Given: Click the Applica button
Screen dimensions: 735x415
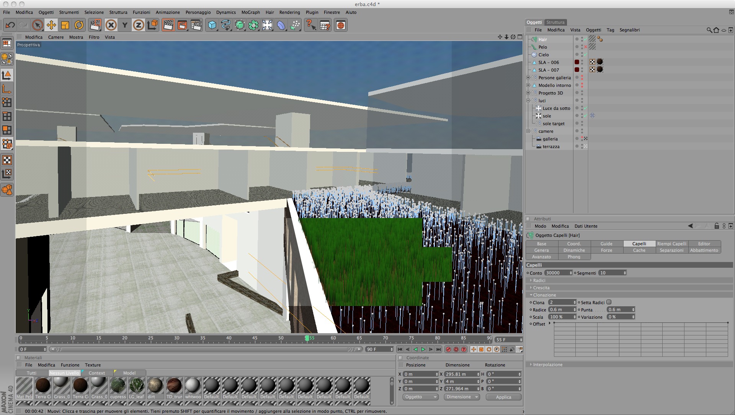Looking at the screenshot, I should click(x=503, y=397).
